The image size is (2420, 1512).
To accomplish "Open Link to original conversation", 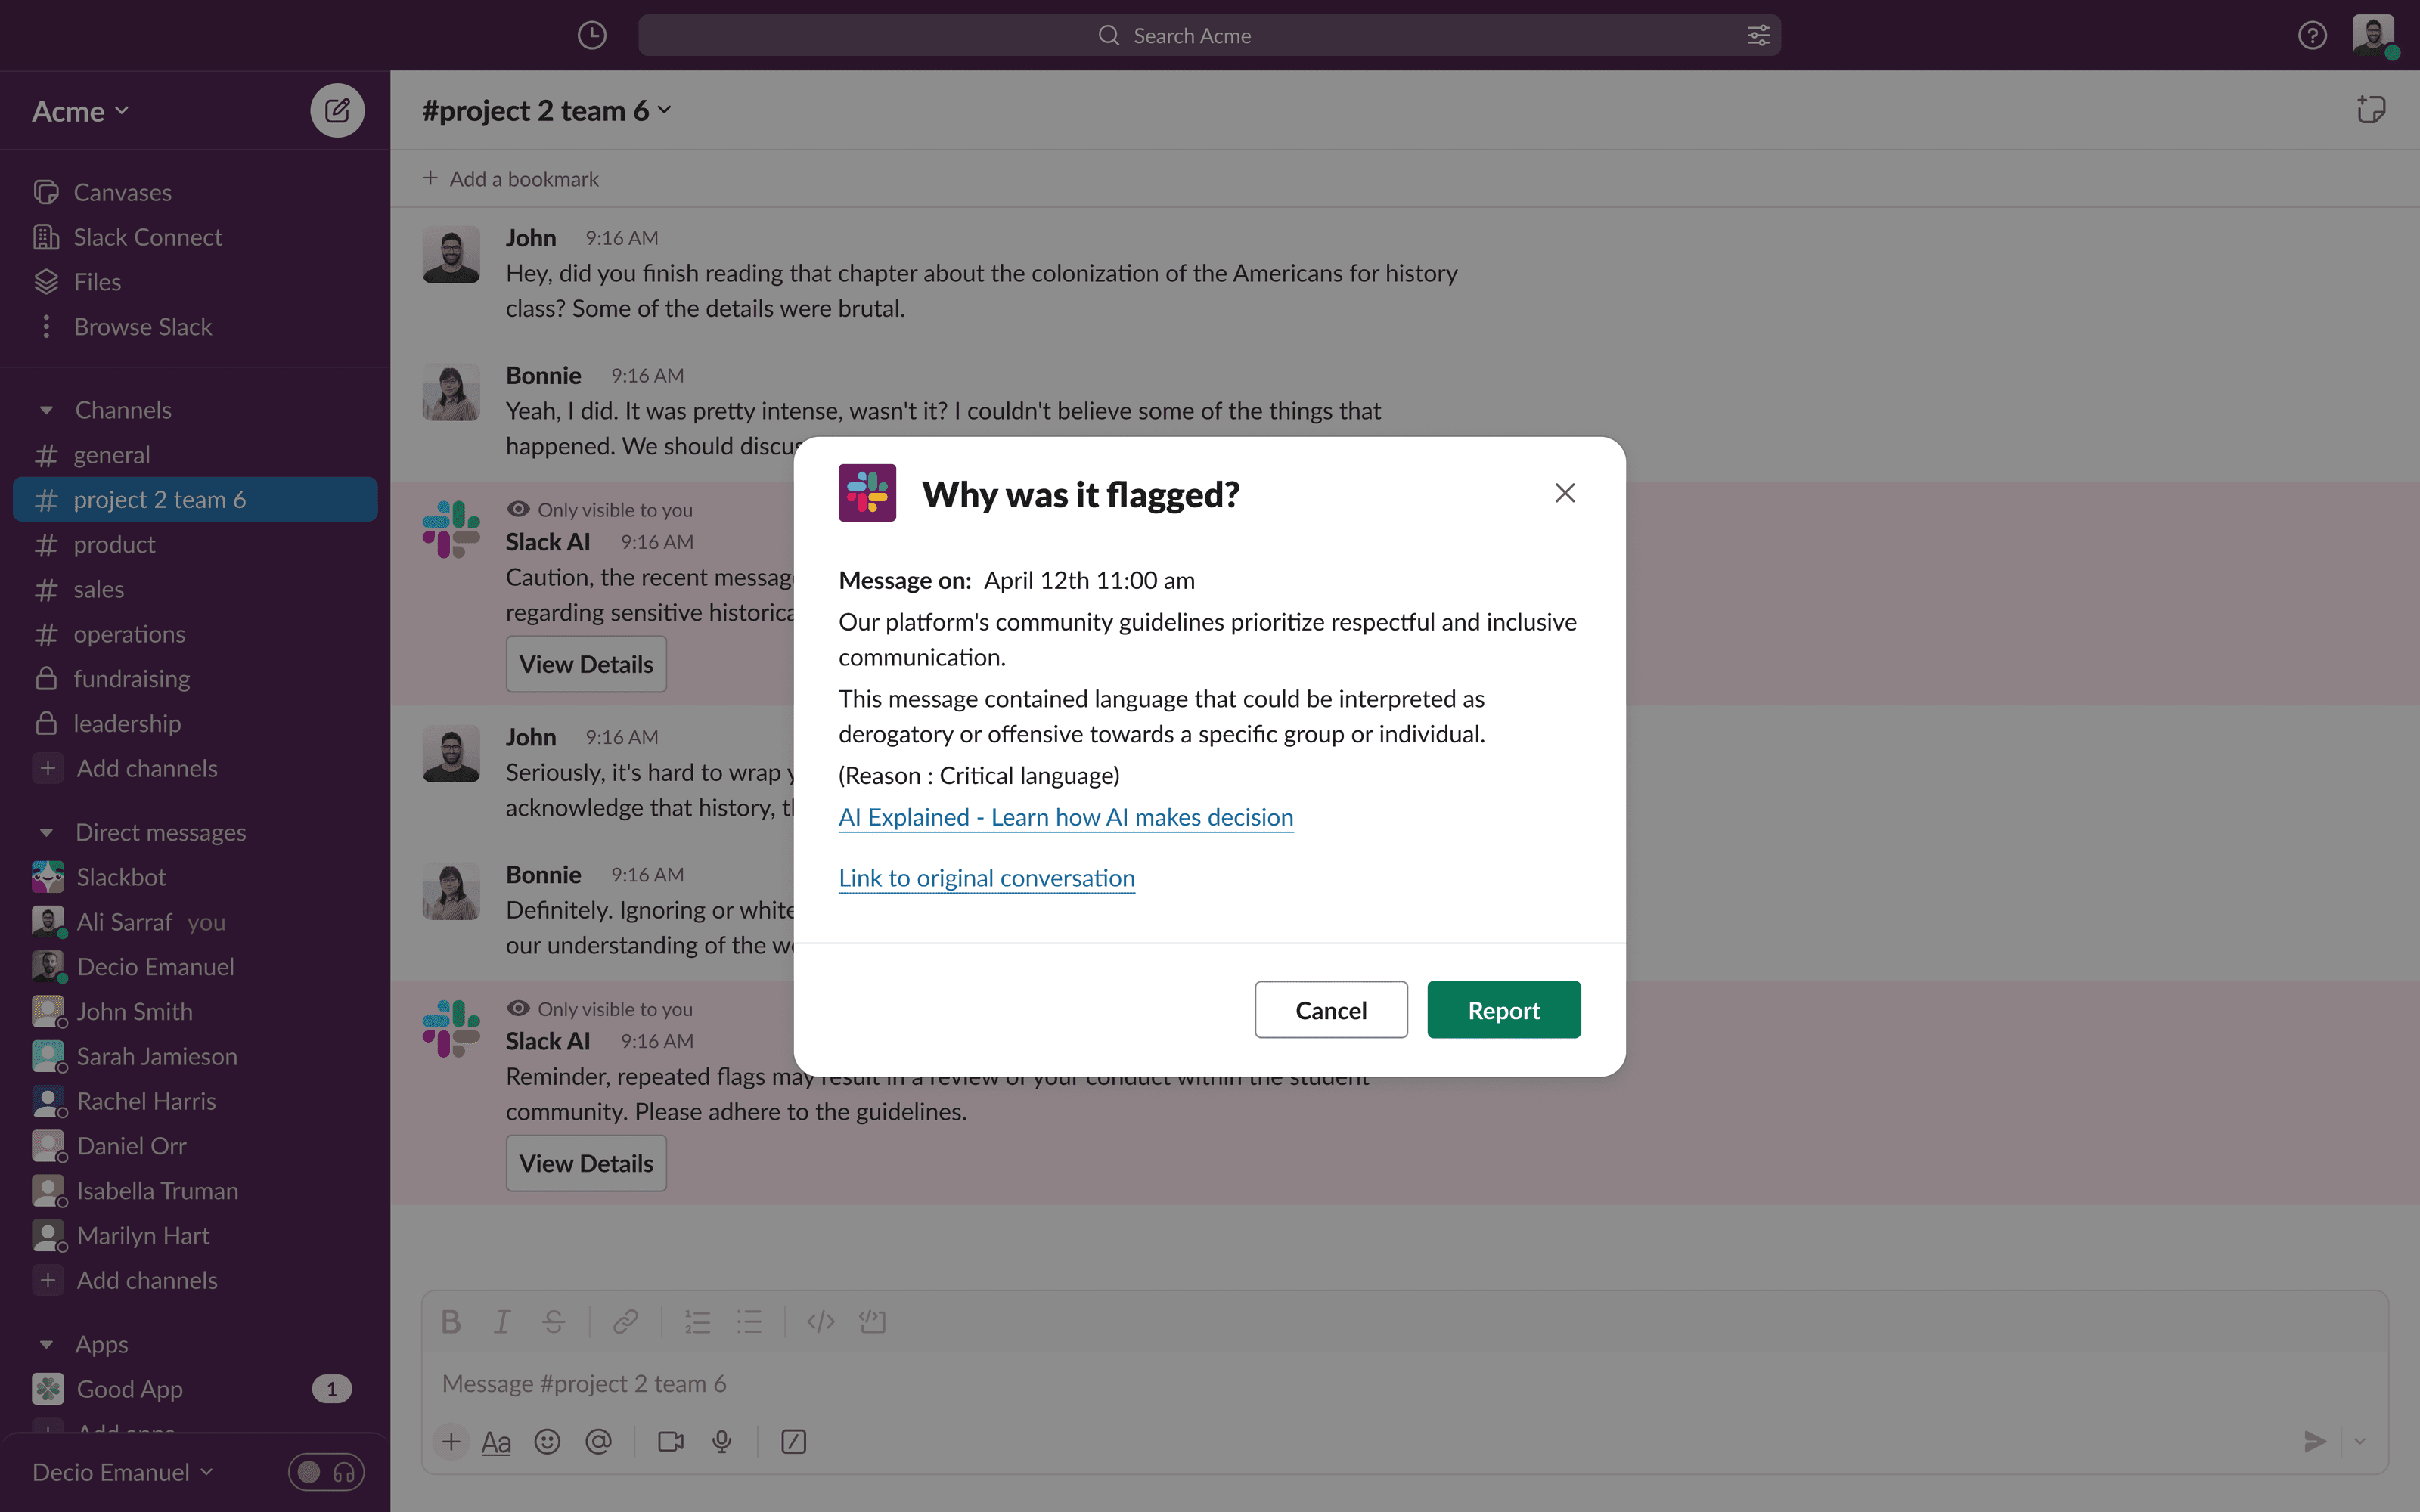I will (x=986, y=878).
